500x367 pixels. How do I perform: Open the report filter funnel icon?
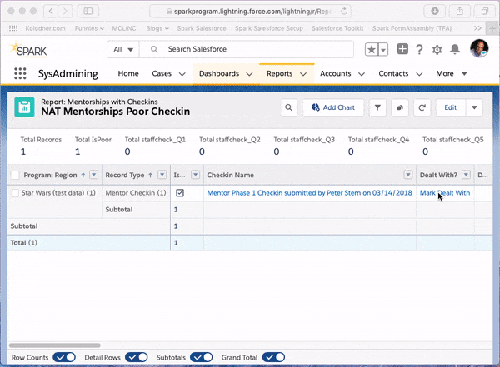click(377, 107)
